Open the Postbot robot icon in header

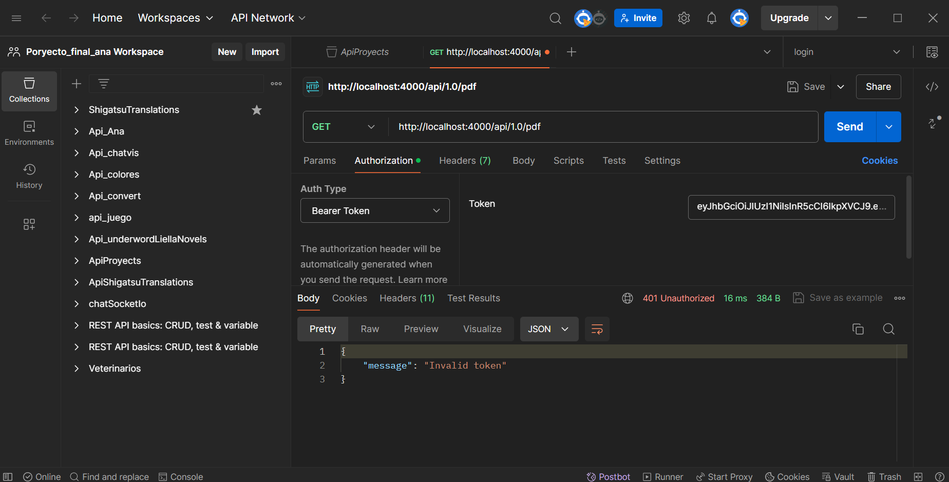tap(599, 18)
